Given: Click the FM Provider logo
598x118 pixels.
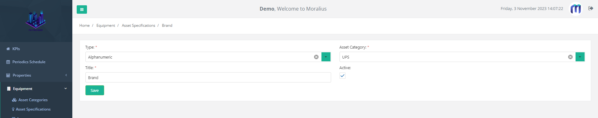Looking at the screenshot, I should (x=36, y=21).
